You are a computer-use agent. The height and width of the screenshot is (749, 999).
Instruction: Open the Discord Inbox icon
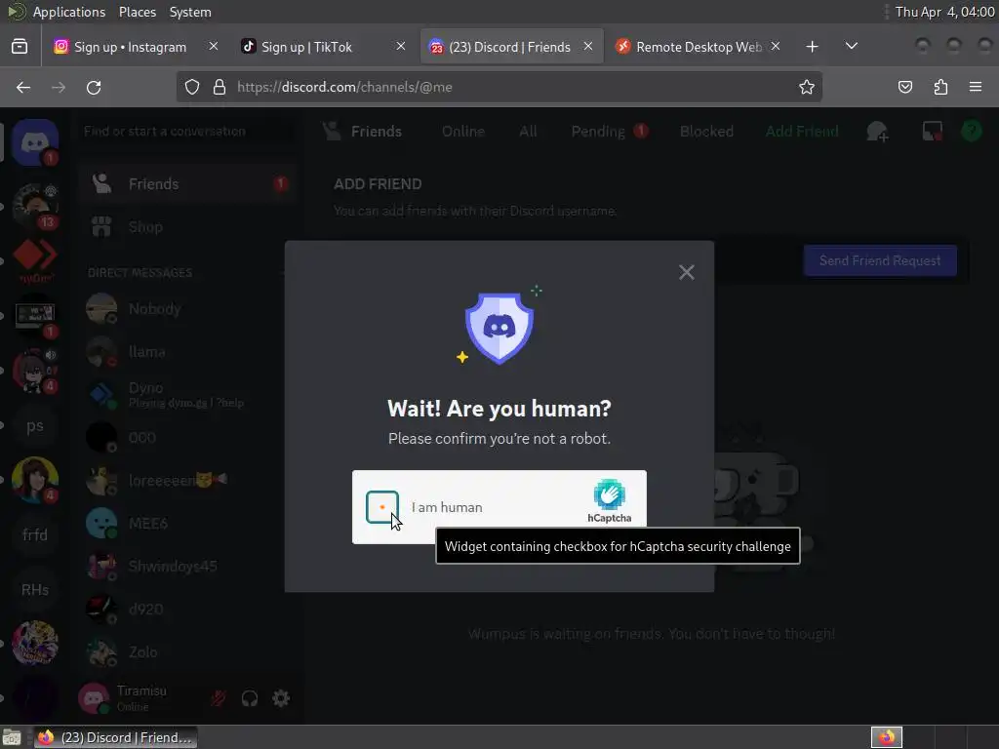[x=932, y=132]
